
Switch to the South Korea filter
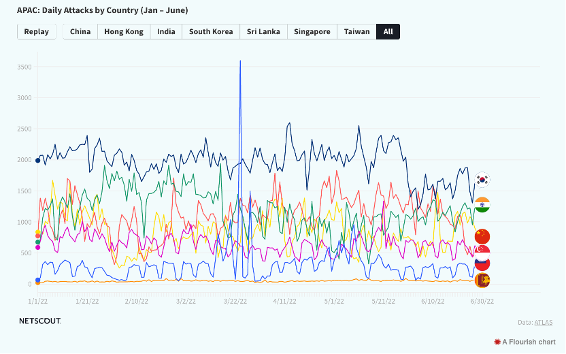click(x=211, y=32)
